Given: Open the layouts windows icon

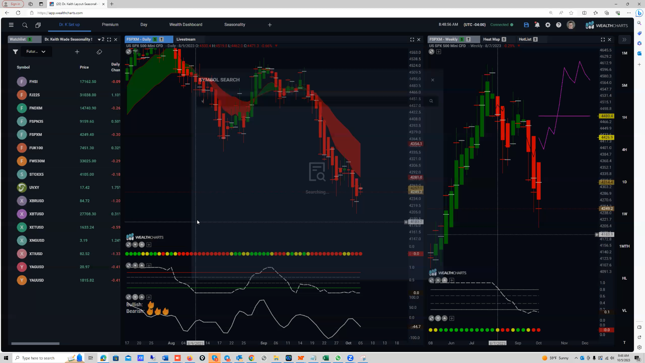Looking at the screenshot, I should 38,25.
